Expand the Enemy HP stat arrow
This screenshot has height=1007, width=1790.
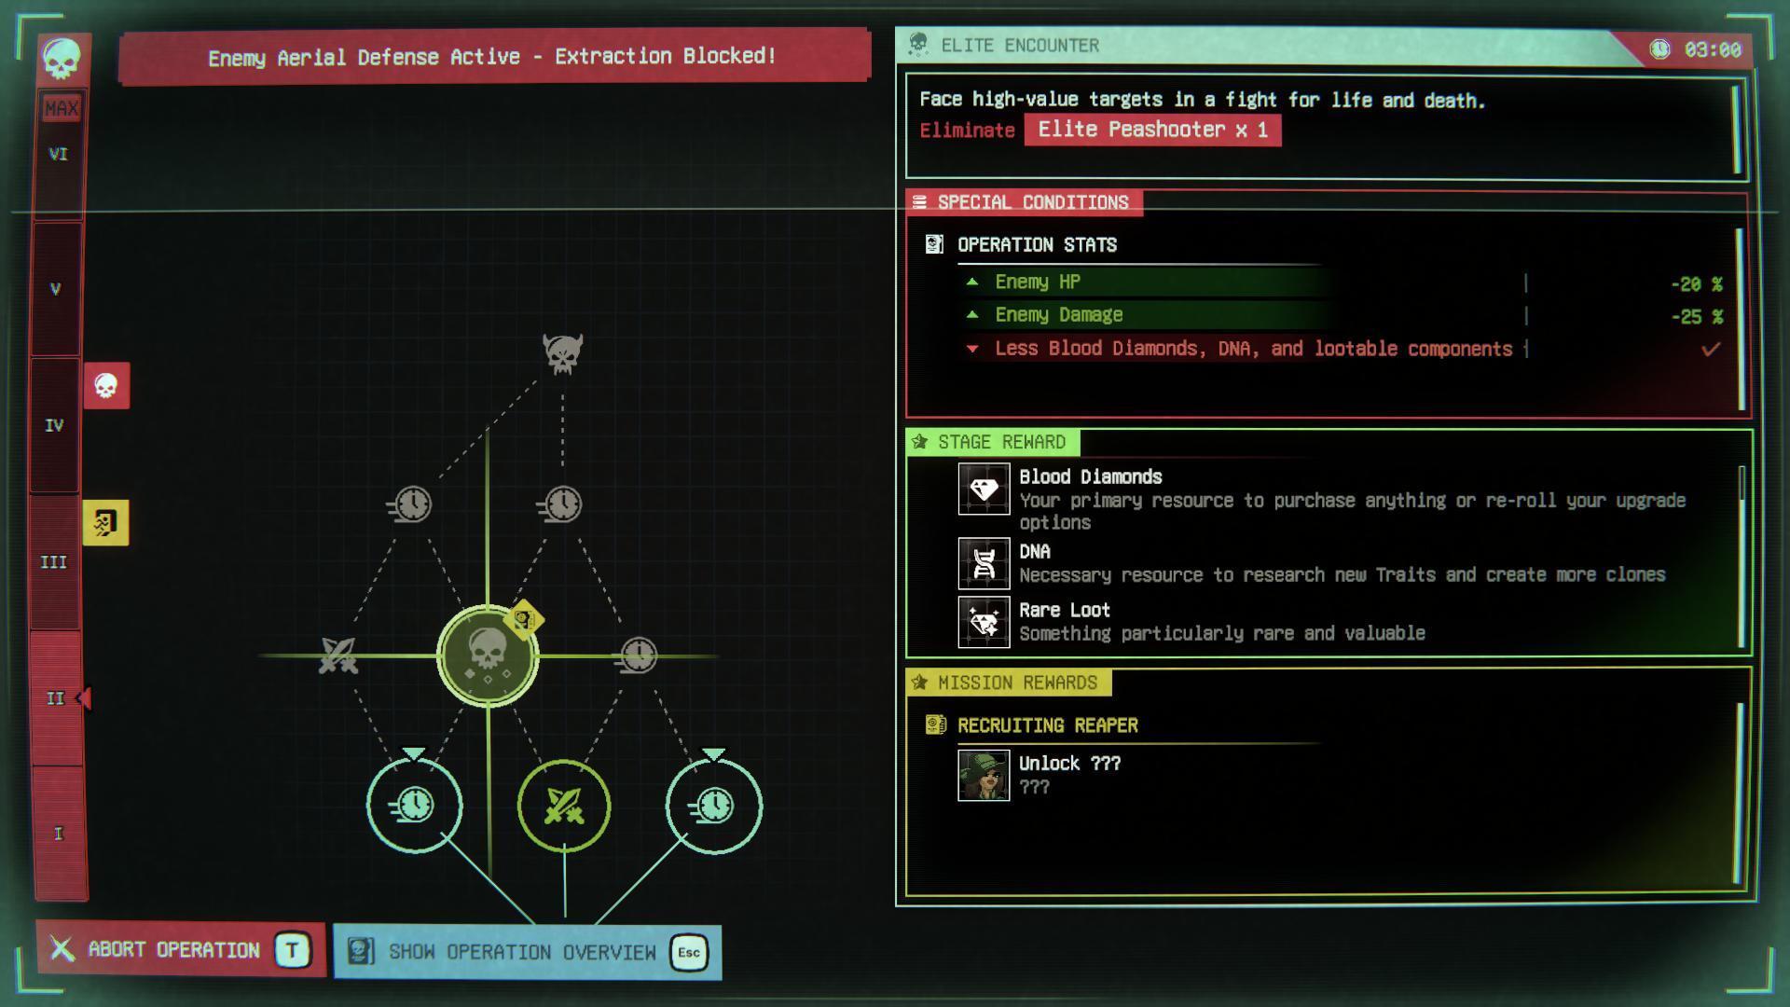tap(972, 282)
